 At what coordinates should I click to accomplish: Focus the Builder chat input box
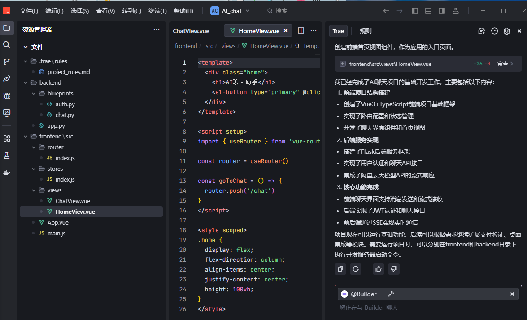tap(428, 307)
